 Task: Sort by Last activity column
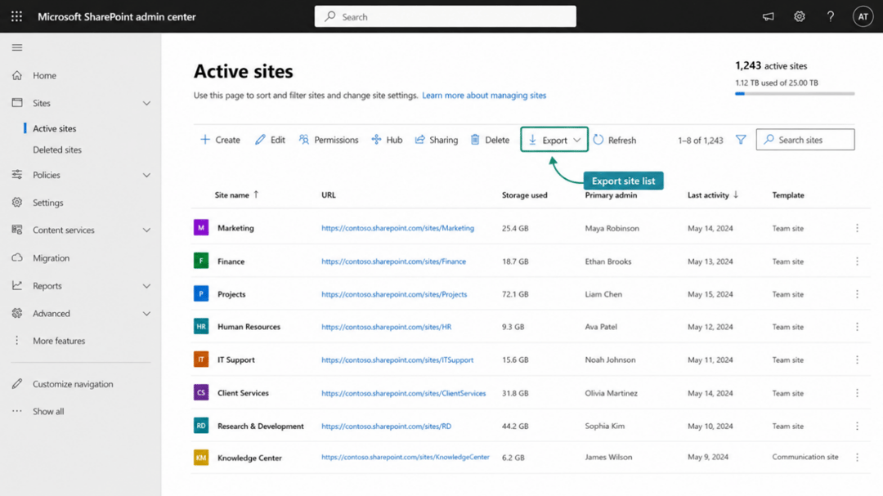[713, 194]
